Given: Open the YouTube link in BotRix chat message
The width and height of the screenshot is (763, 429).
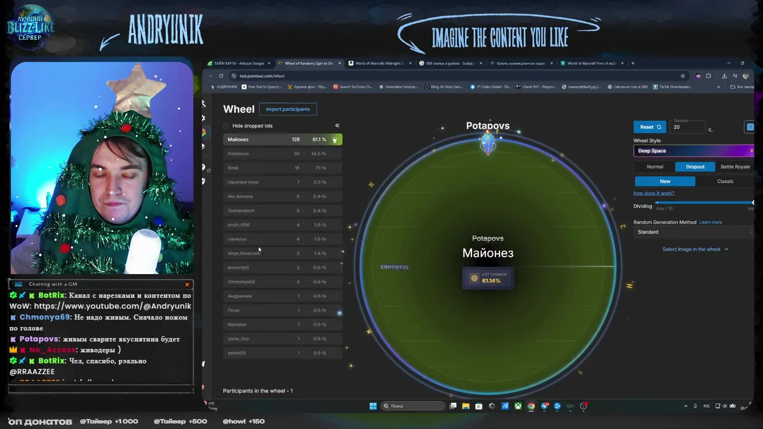Looking at the screenshot, I should [112, 306].
